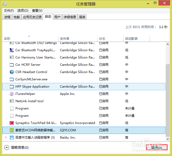This screenshot has height=156, width=172.
Task: Click the HFP Skype Application icon
Action: [12, 87]
